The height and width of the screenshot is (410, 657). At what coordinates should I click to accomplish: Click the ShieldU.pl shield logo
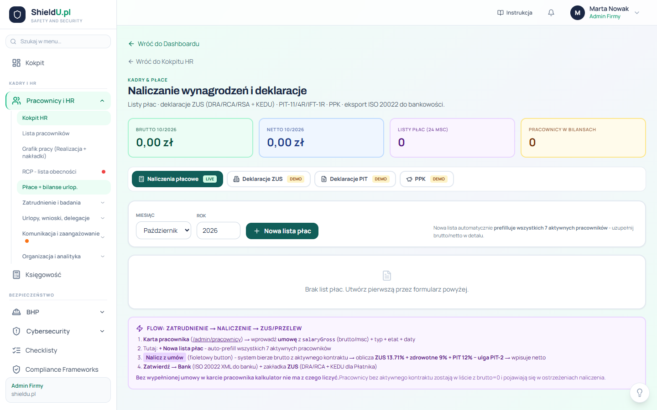(17, 15)
